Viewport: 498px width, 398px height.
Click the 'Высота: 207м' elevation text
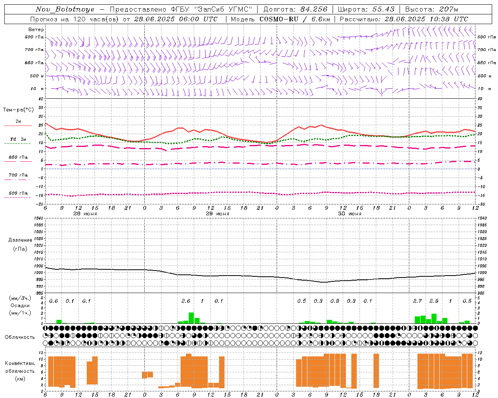click(x=431, y=9)
